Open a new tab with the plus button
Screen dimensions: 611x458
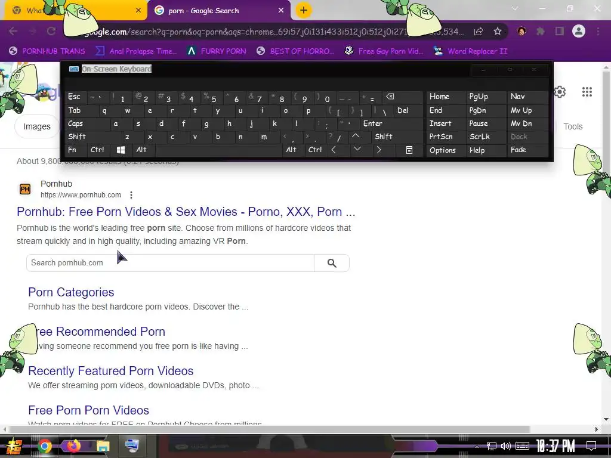click(304, 10)
